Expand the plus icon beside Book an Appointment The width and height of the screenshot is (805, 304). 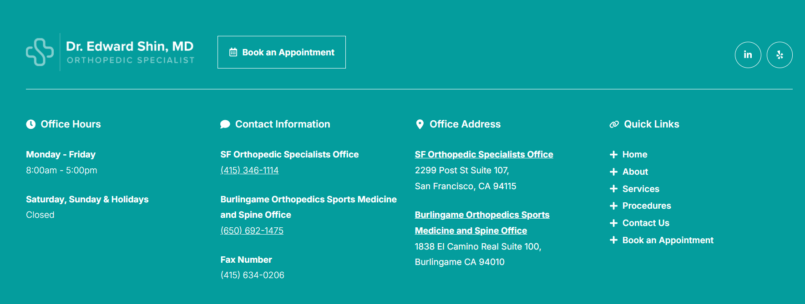tap(613, 240)
